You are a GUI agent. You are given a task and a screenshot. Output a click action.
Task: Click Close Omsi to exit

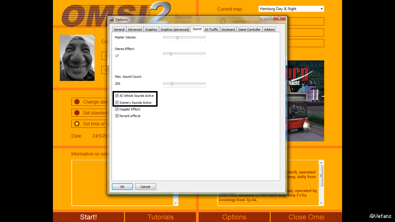306,217
